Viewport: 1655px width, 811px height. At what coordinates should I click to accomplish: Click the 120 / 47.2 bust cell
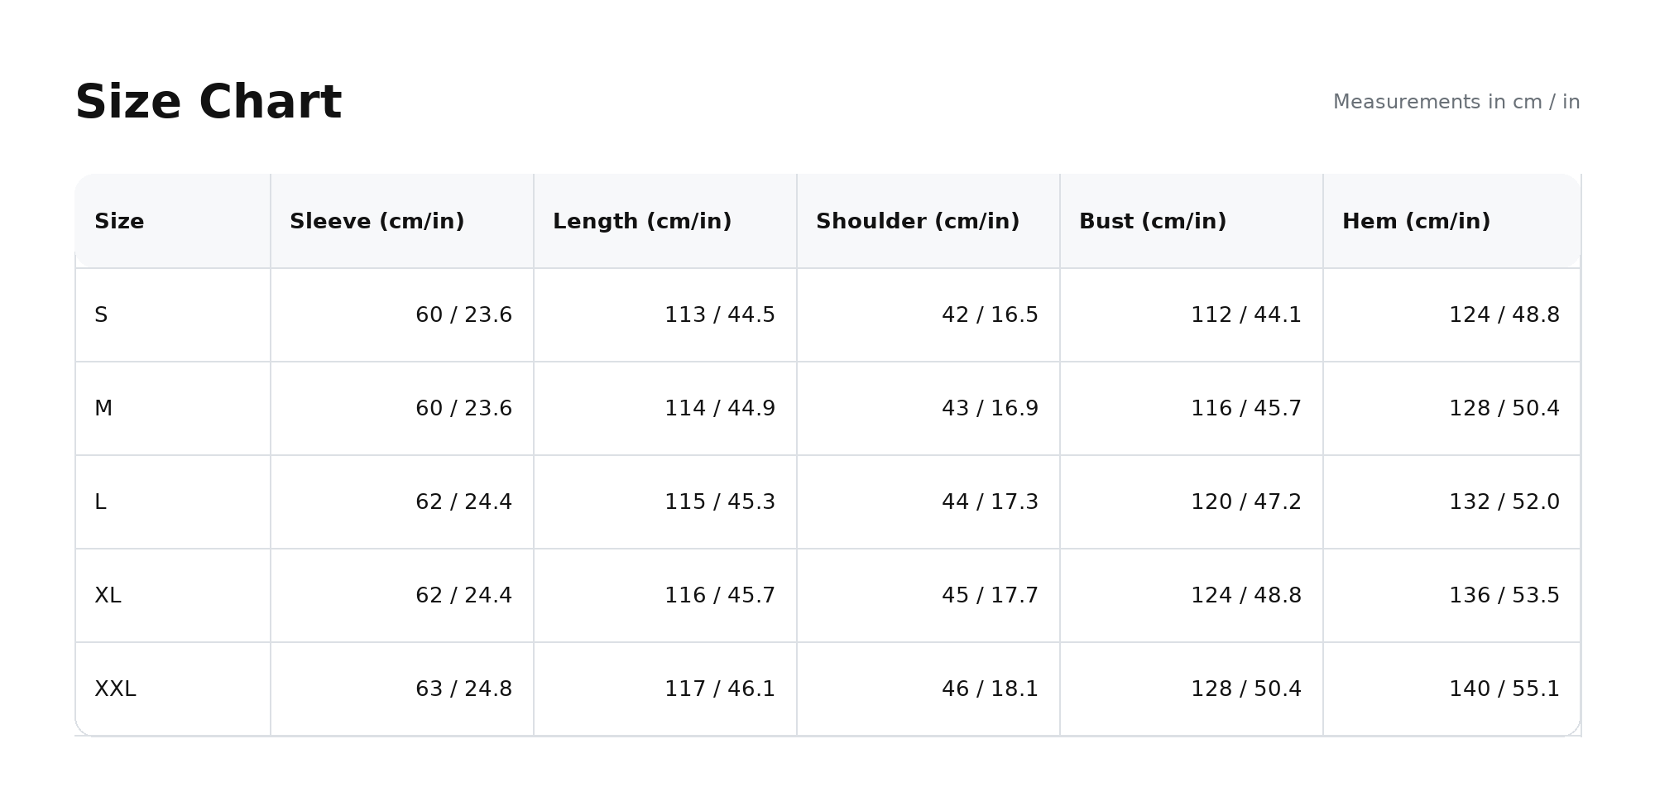pos(1245,502)
